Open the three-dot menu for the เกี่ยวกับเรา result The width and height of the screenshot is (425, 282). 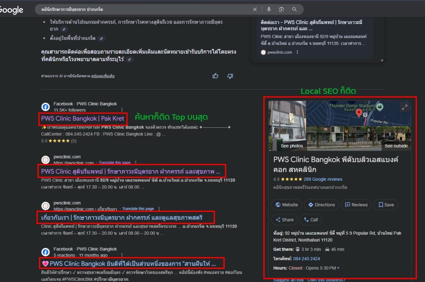pyautogui.click(x=159, y=209)
